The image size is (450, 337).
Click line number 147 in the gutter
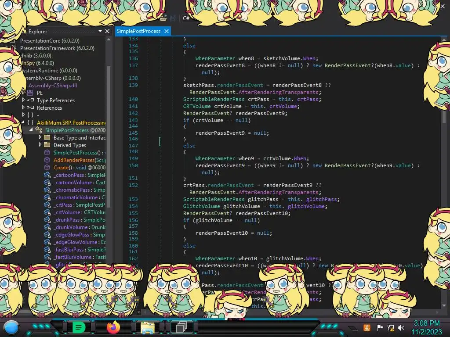133,145
